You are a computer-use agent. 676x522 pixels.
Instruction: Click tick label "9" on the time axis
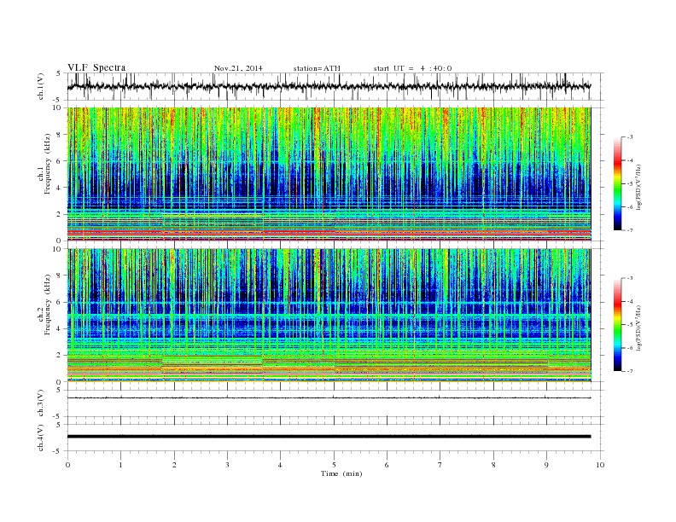coord(546,465)
